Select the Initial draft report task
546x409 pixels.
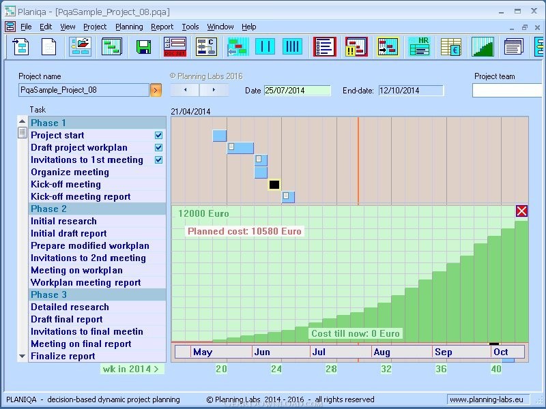point(97,233)
